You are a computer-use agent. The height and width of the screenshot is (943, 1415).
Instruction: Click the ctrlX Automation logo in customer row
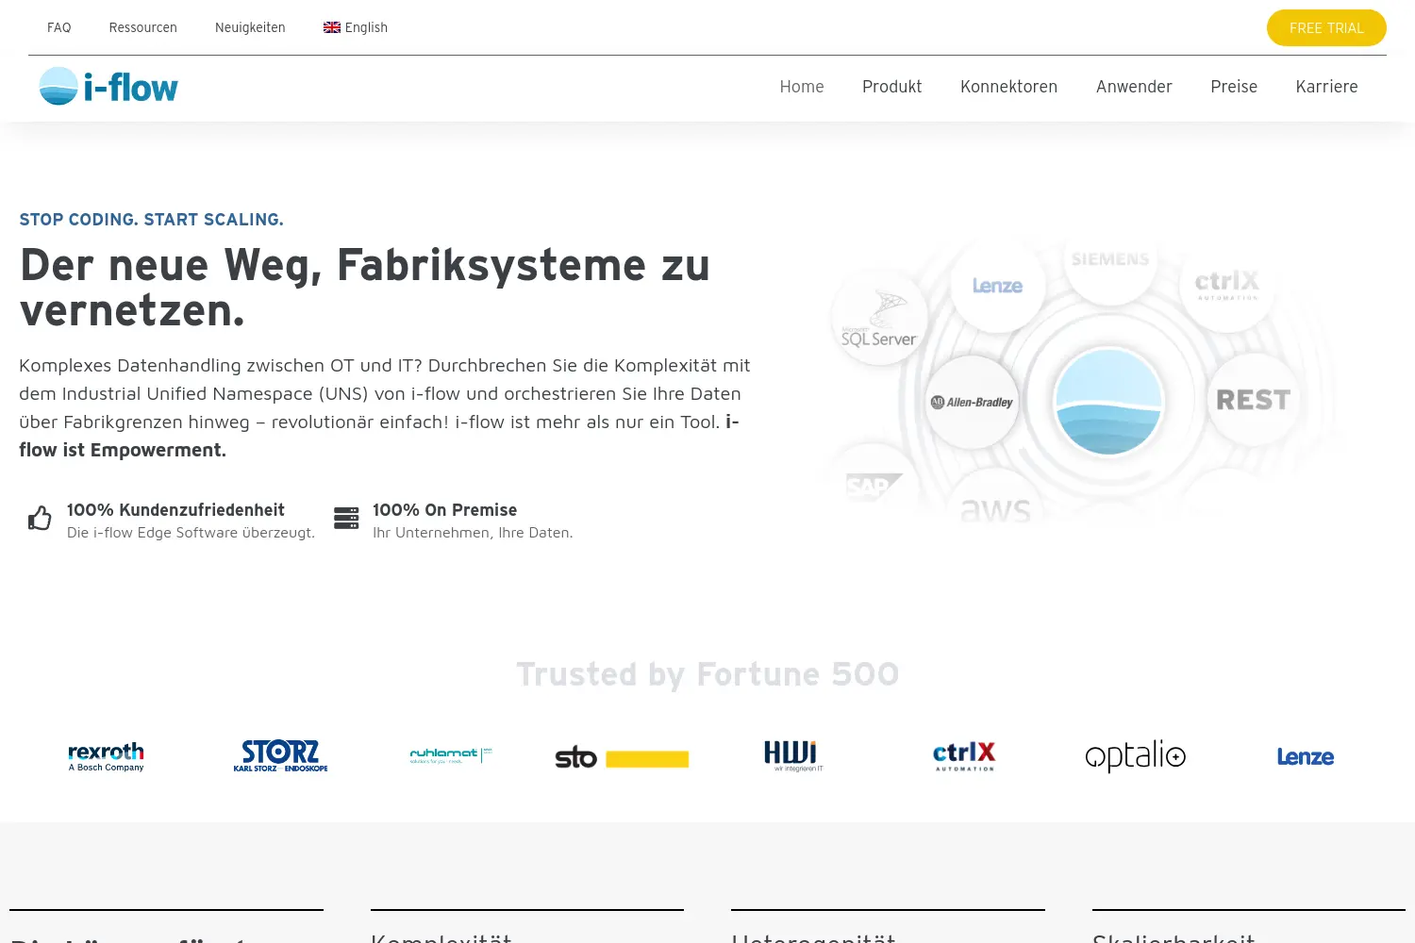point(964,756)
